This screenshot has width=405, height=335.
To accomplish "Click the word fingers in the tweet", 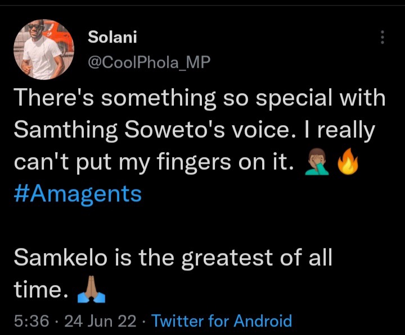I will tap(193, 163).
